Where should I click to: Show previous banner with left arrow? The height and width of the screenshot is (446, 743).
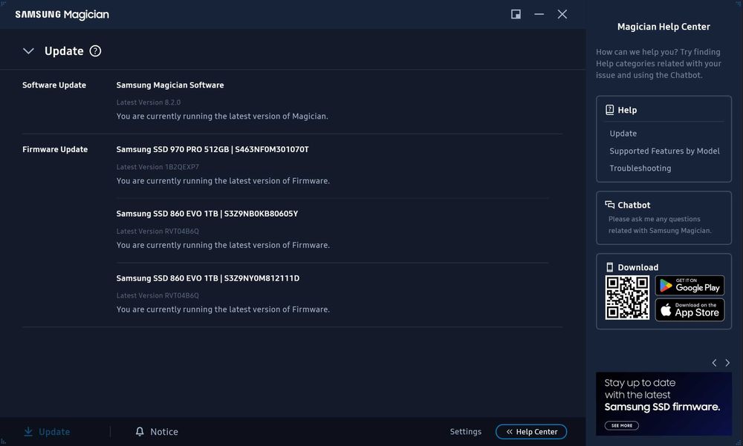[x=714, y=363]
